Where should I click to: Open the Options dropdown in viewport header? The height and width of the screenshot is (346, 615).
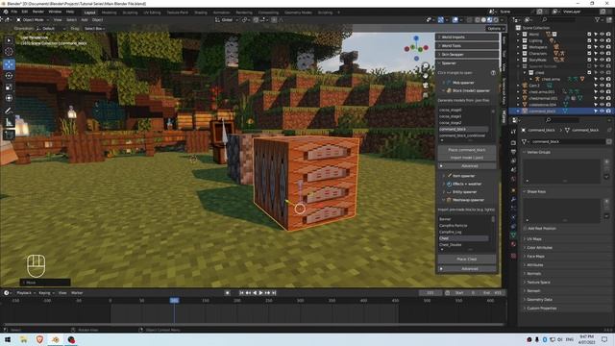[x=495, y=29]
